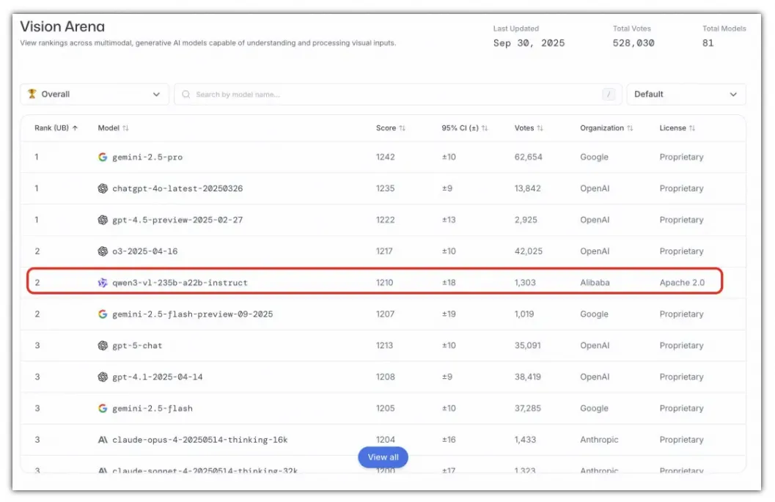The height and width of the screenshot is (502, 775).
Task: Click the Alibaba organization cell
Action: click(x=595, y=283)
